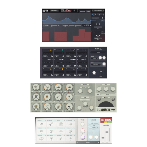Go to next Ting preset arrow
The image size is (147, 147).
click(x=98, y=142)
